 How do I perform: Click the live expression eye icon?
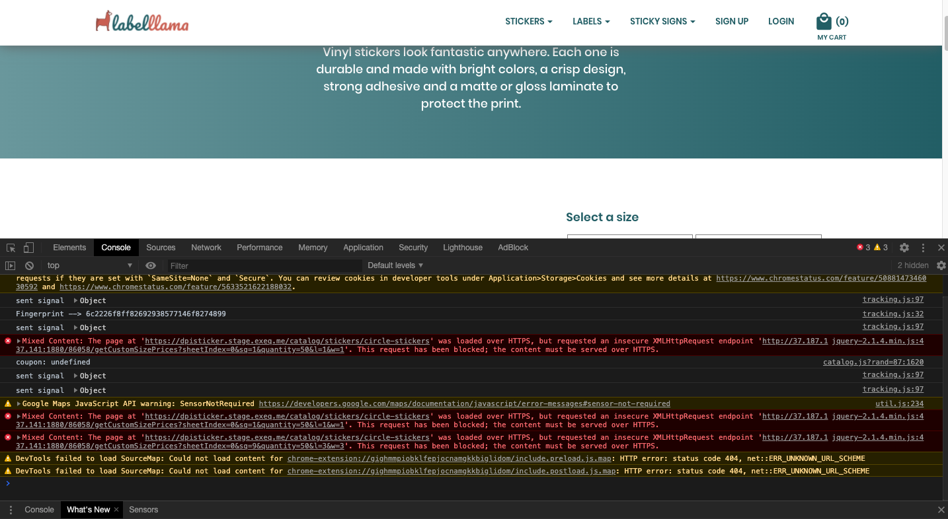click(x=151, y=265)
